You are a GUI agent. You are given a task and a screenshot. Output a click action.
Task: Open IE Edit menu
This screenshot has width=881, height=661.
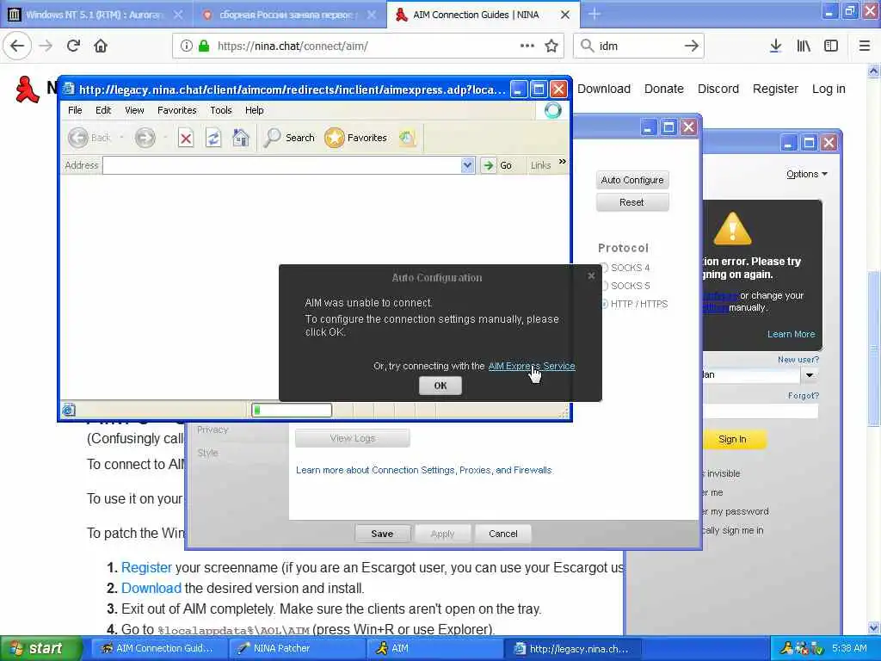point(103,110)
